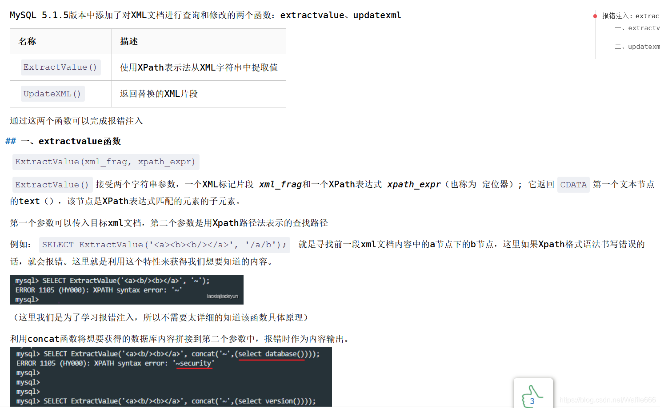Jump to '一、extractv' section in outline
Screen dimensions: 660x408
[637, 28]
